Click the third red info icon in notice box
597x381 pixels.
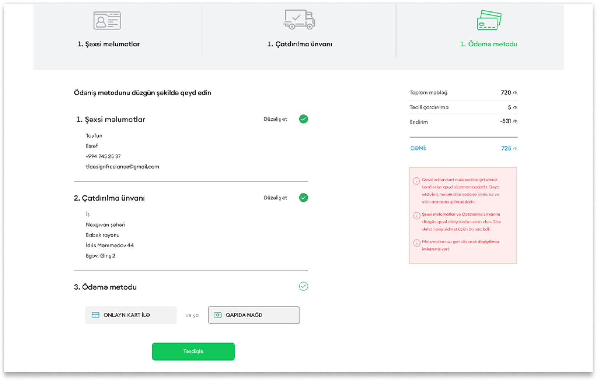click(416, 243)
